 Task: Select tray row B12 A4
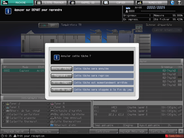[x=138, y=111]
